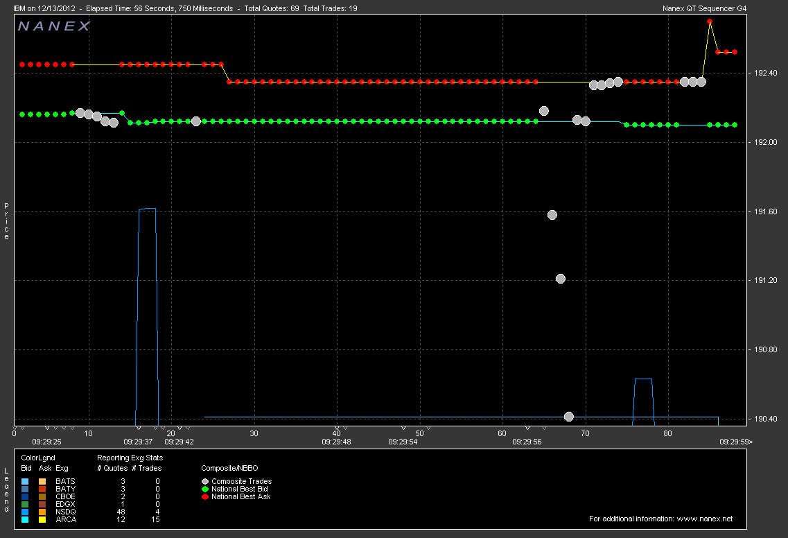This screenshot has height=538, width=788.
Task: Click the x-axis tick label 50
Action: click(419, 433)
